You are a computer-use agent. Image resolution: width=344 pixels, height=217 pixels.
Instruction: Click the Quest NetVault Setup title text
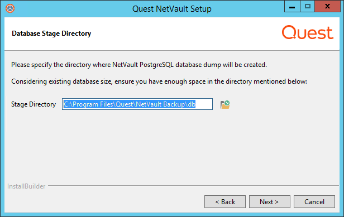click(x=172, y=9)
